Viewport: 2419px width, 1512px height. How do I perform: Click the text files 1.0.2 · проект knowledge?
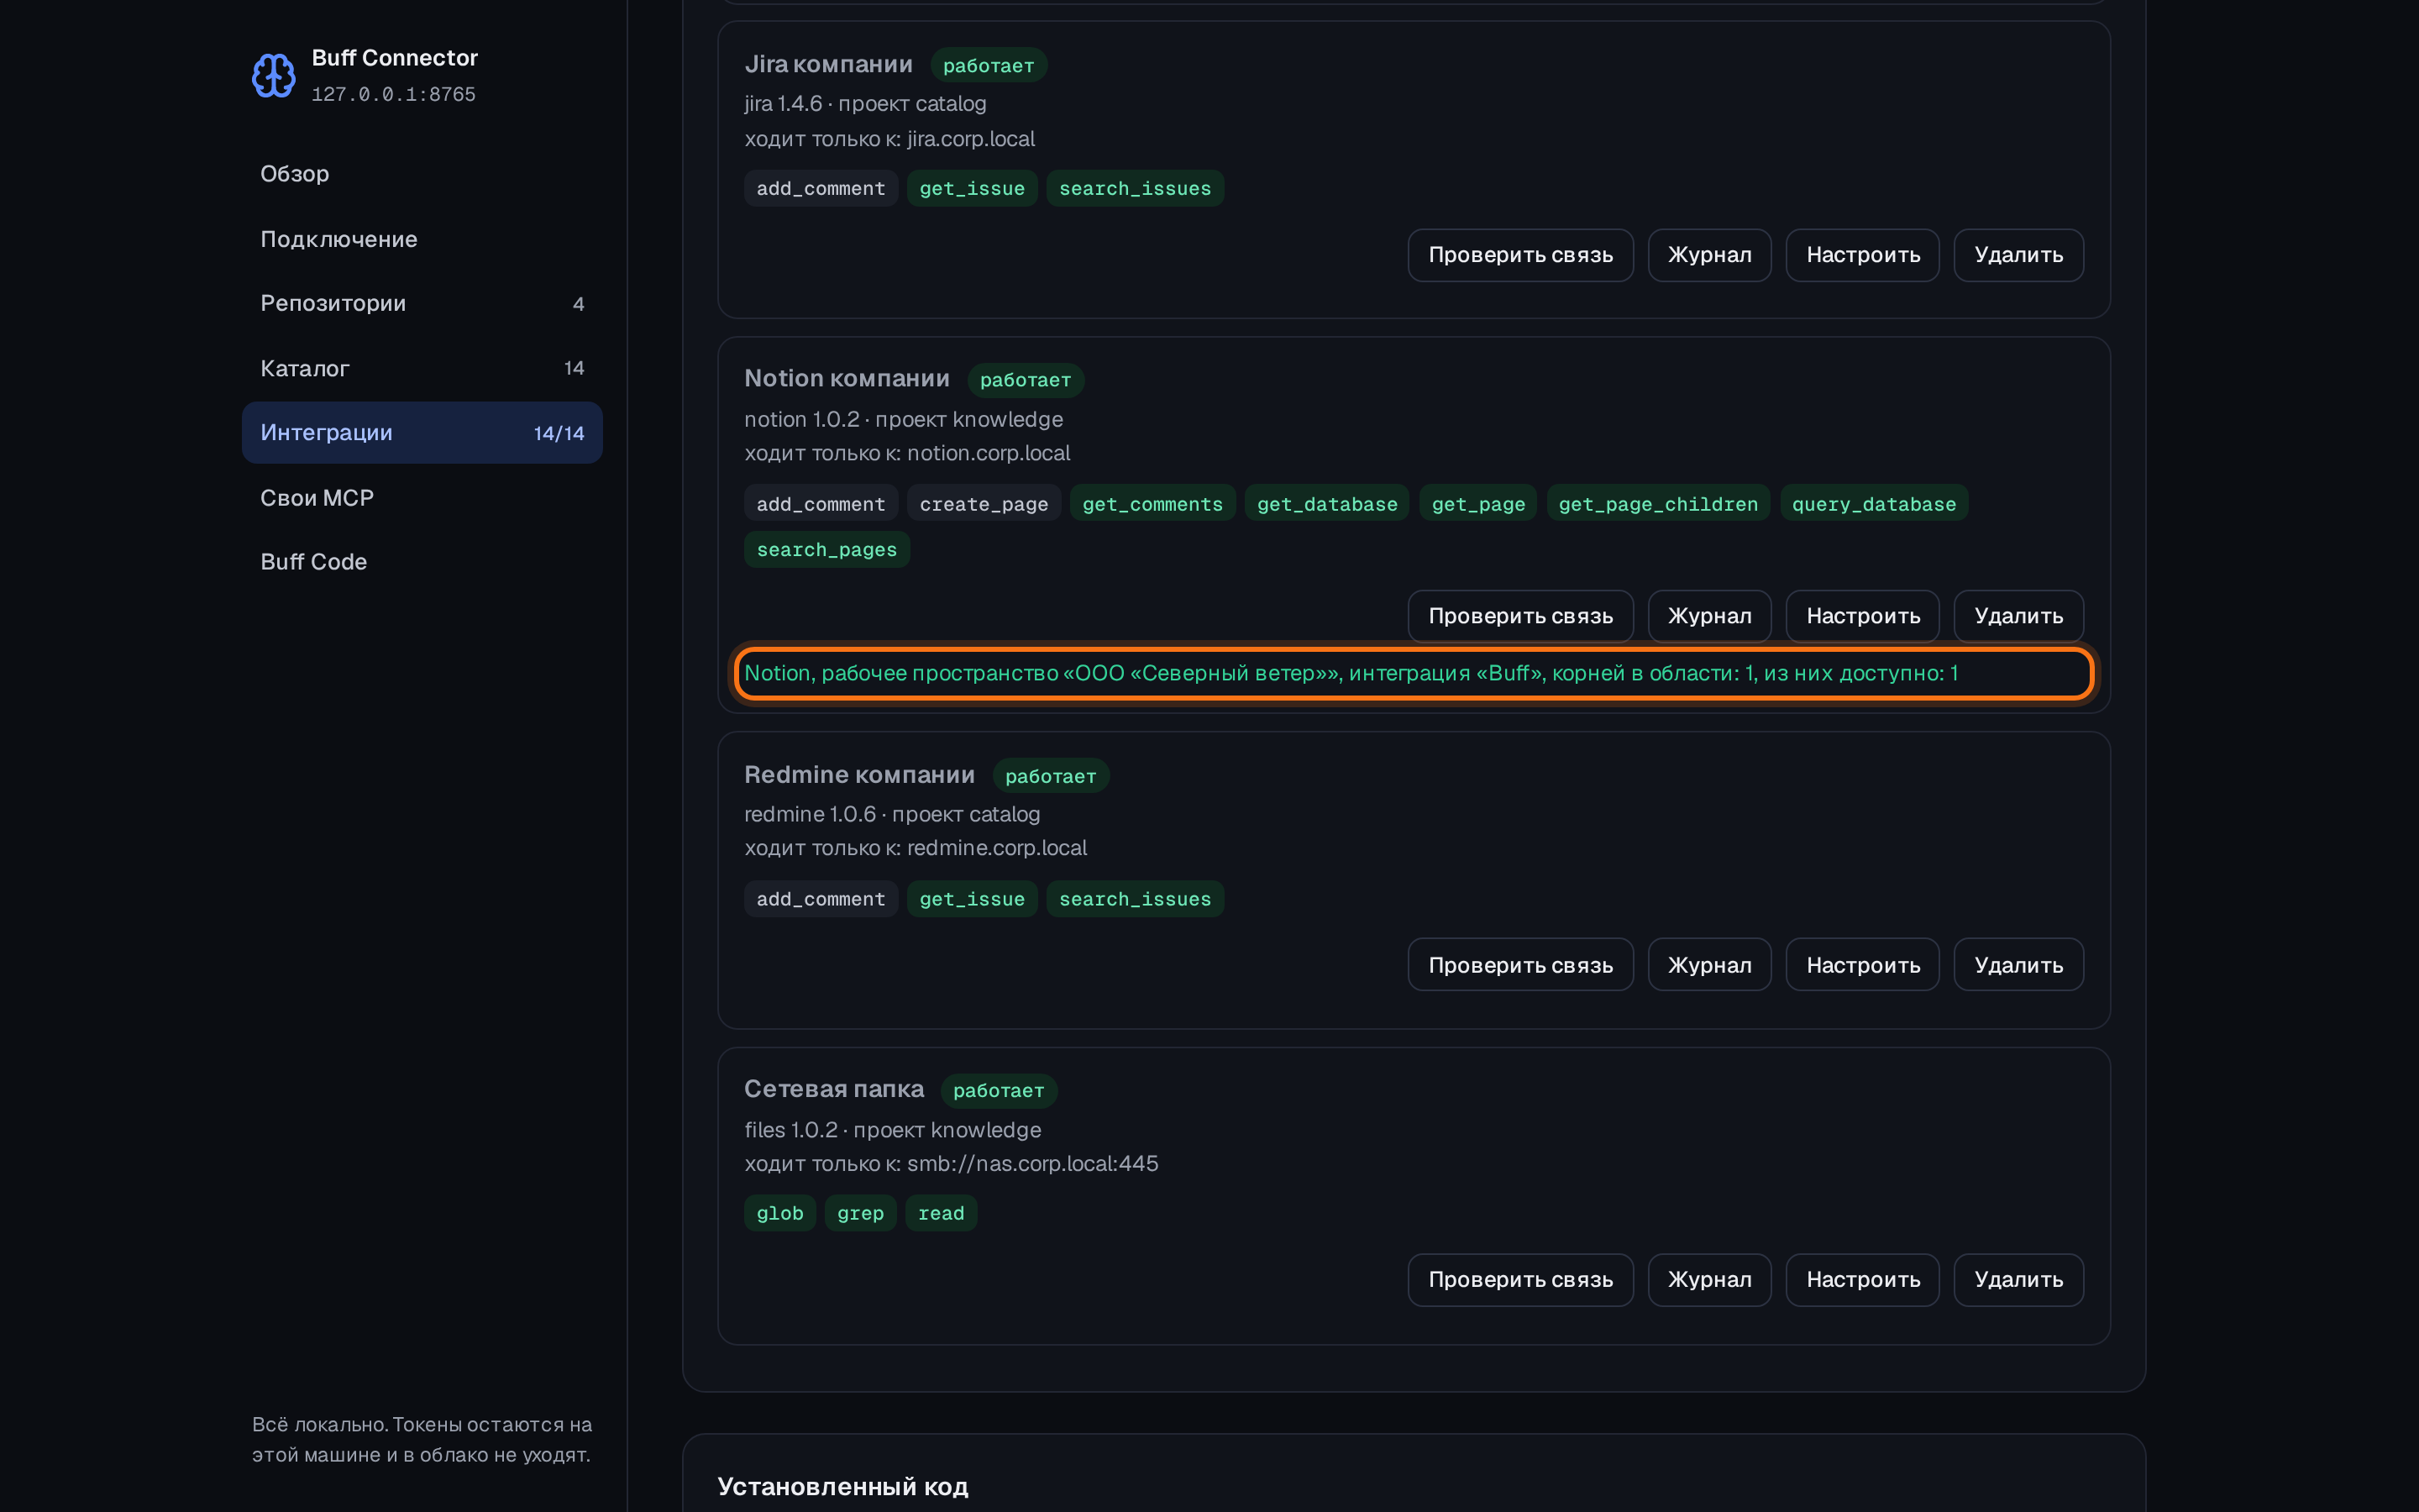point(893,1130)
